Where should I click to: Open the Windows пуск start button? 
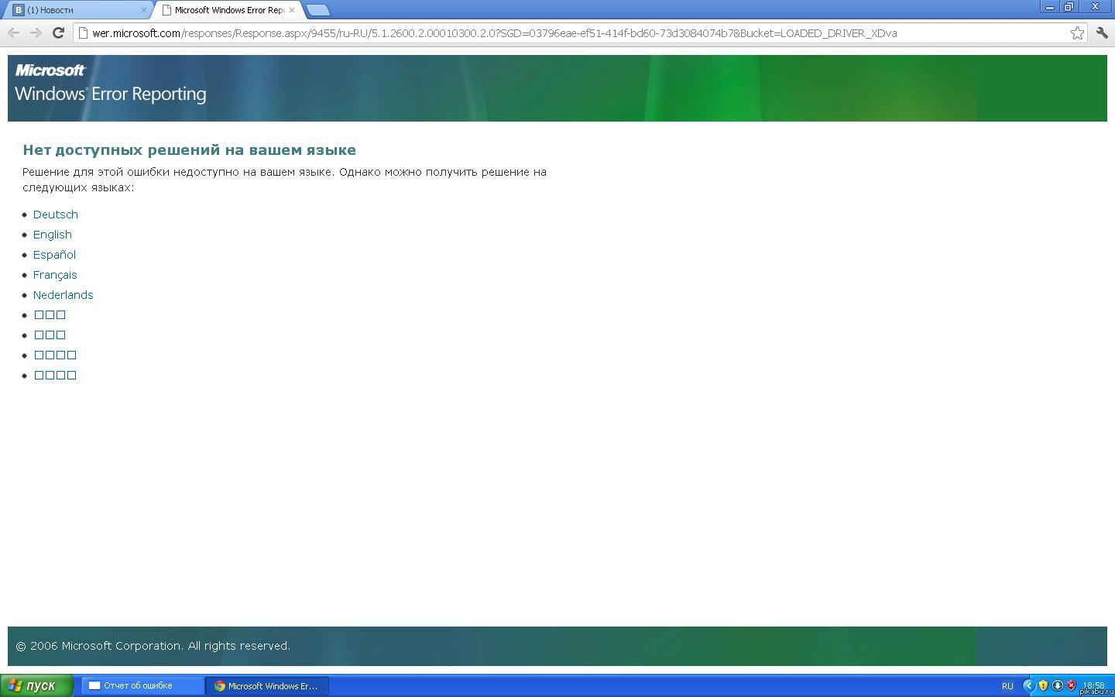coord(36,685)
